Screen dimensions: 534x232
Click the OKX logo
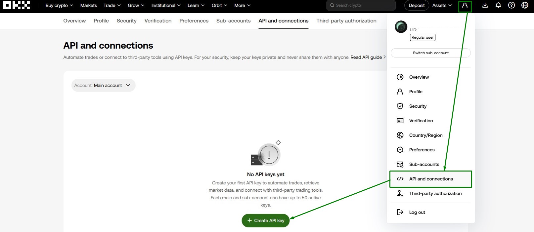click(x=17, y=5)
